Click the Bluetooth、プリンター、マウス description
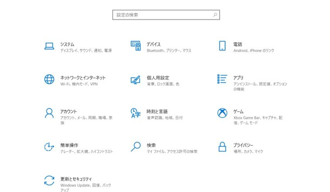The width and height of the screenshot is (330, 192). pyautogui.click(x=169, y=50)
